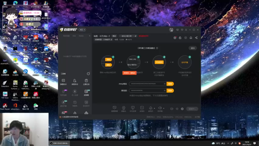Expand the mode pill next to the logo
The height and width of the screenshot is (146, 259).
pos(82,30)
